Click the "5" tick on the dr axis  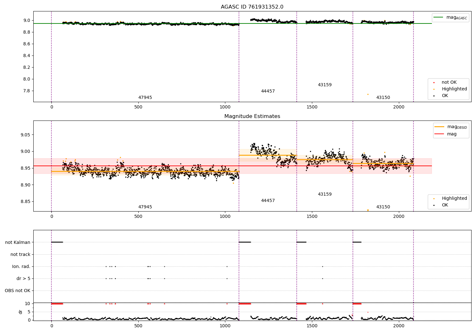(29, 312)
